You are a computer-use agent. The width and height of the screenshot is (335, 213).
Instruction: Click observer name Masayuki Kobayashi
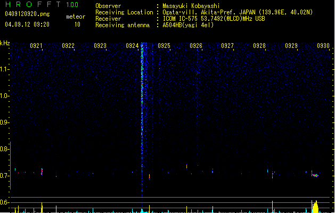(191, 6)
